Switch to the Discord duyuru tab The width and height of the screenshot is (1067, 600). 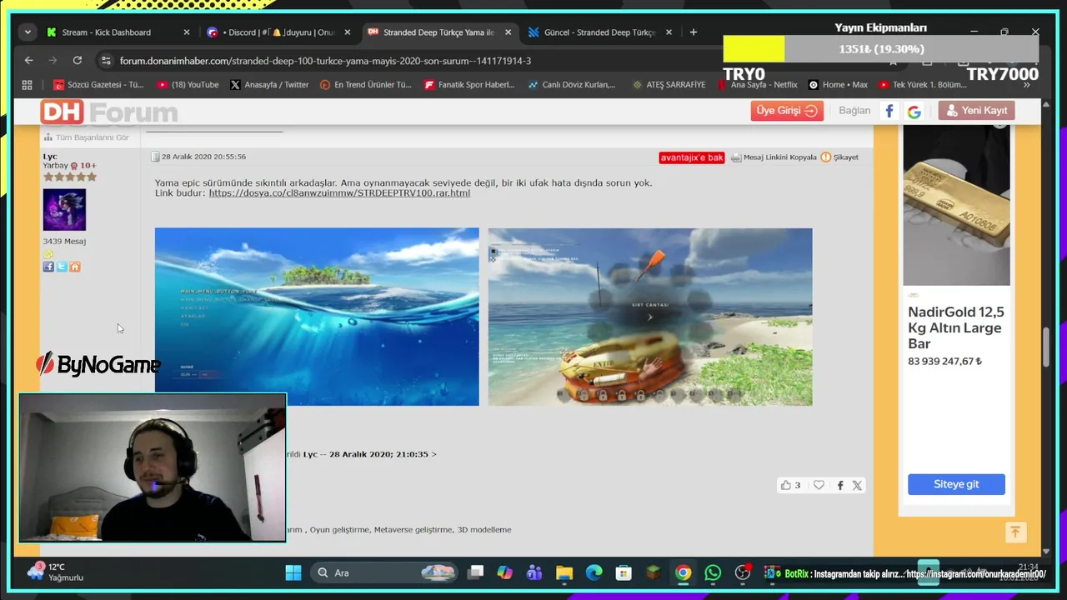tap(279, 32)
